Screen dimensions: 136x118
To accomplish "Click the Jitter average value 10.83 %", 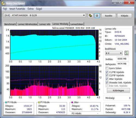I will (x=94, y=106).
